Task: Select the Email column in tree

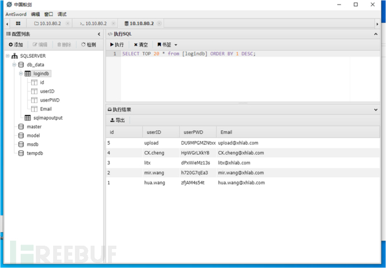Action: tap(46, 109)
